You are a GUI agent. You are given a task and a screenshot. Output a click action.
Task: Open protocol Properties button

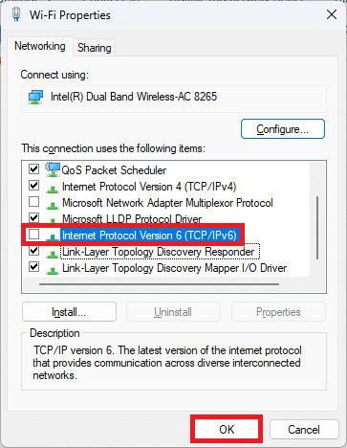278,312
